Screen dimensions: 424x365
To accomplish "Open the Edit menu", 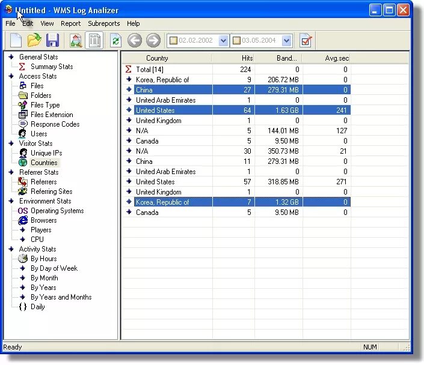I will tap(28, 23).
